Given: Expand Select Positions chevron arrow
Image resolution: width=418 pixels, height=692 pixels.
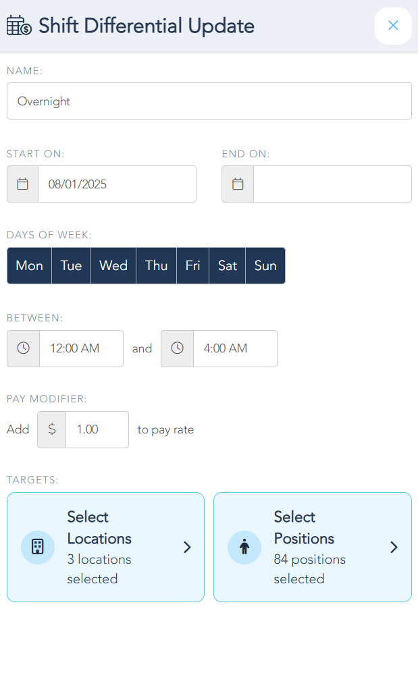Looking at the screenshot, I should [394, 547].
